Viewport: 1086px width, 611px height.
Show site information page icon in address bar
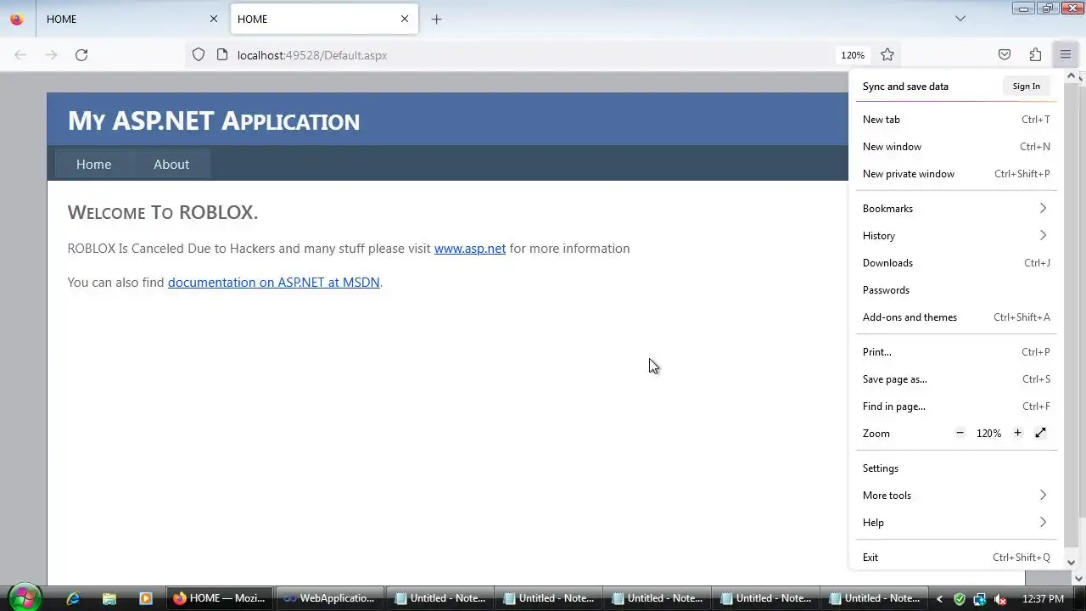pyautogui.click(x=222, y=55)
